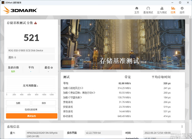
Task: Select the 结果 results bar icon
Action: coord(173,8)
